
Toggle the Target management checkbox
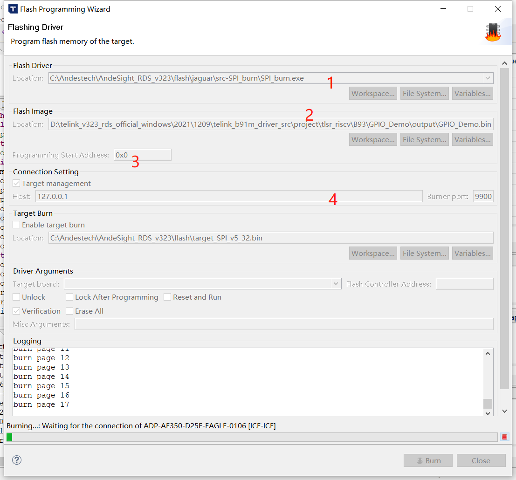(x=16, y=183)
